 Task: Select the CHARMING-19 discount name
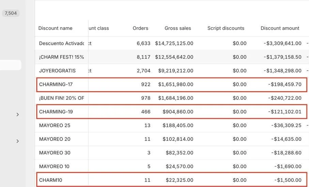56,112
